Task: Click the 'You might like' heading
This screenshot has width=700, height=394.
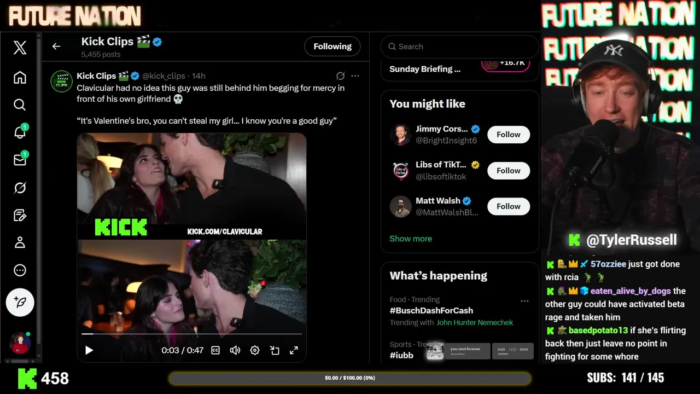Action: [x=427, y=104]
